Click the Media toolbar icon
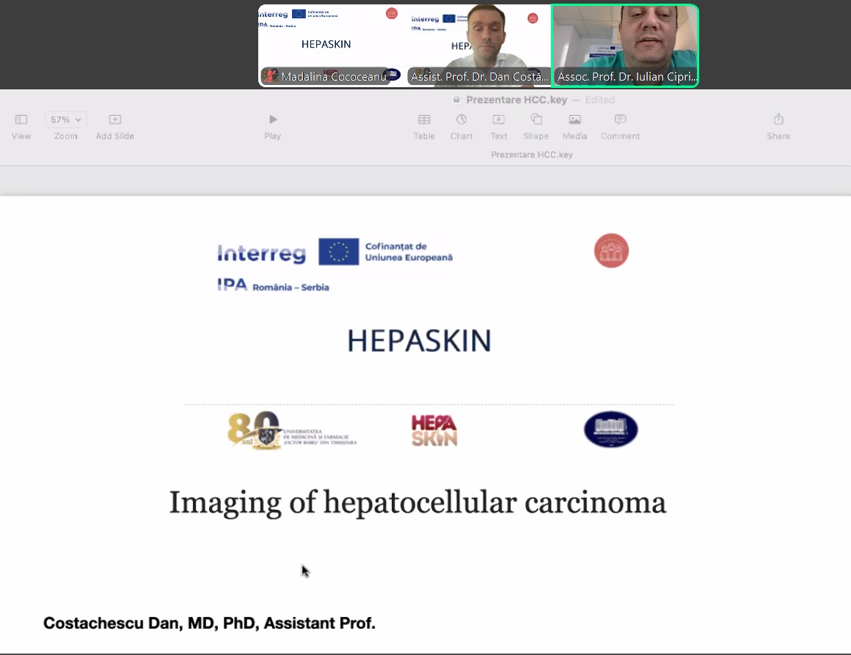Viewport: 851px width, 655px height. point(574,119)
